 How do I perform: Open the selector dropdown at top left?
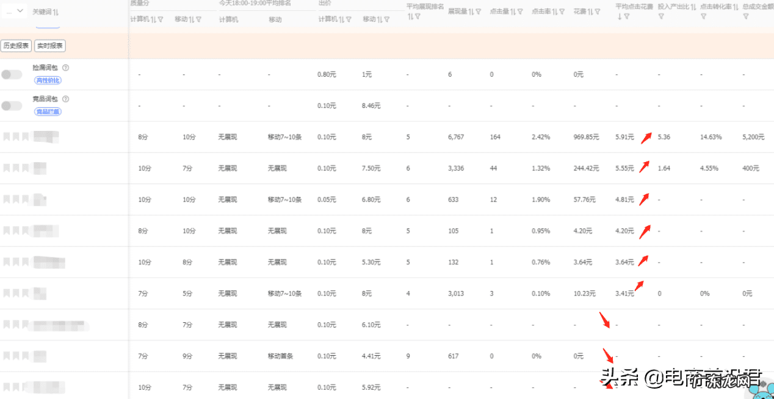(15, 10)
